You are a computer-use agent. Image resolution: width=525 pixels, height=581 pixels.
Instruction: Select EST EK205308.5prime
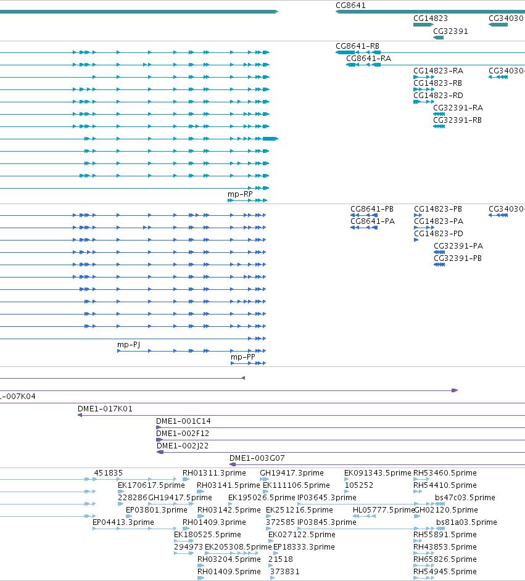click(x=238, y=547)
